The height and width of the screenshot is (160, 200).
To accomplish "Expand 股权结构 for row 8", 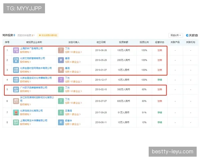I will click(25, 124).
